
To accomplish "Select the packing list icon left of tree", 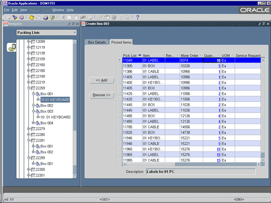I will pyautogui.click(x=11, y=48).
